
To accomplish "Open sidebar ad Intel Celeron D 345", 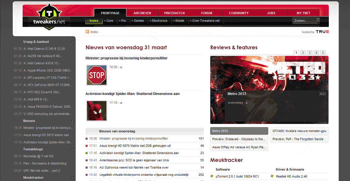I will click(x=44, y=49).
